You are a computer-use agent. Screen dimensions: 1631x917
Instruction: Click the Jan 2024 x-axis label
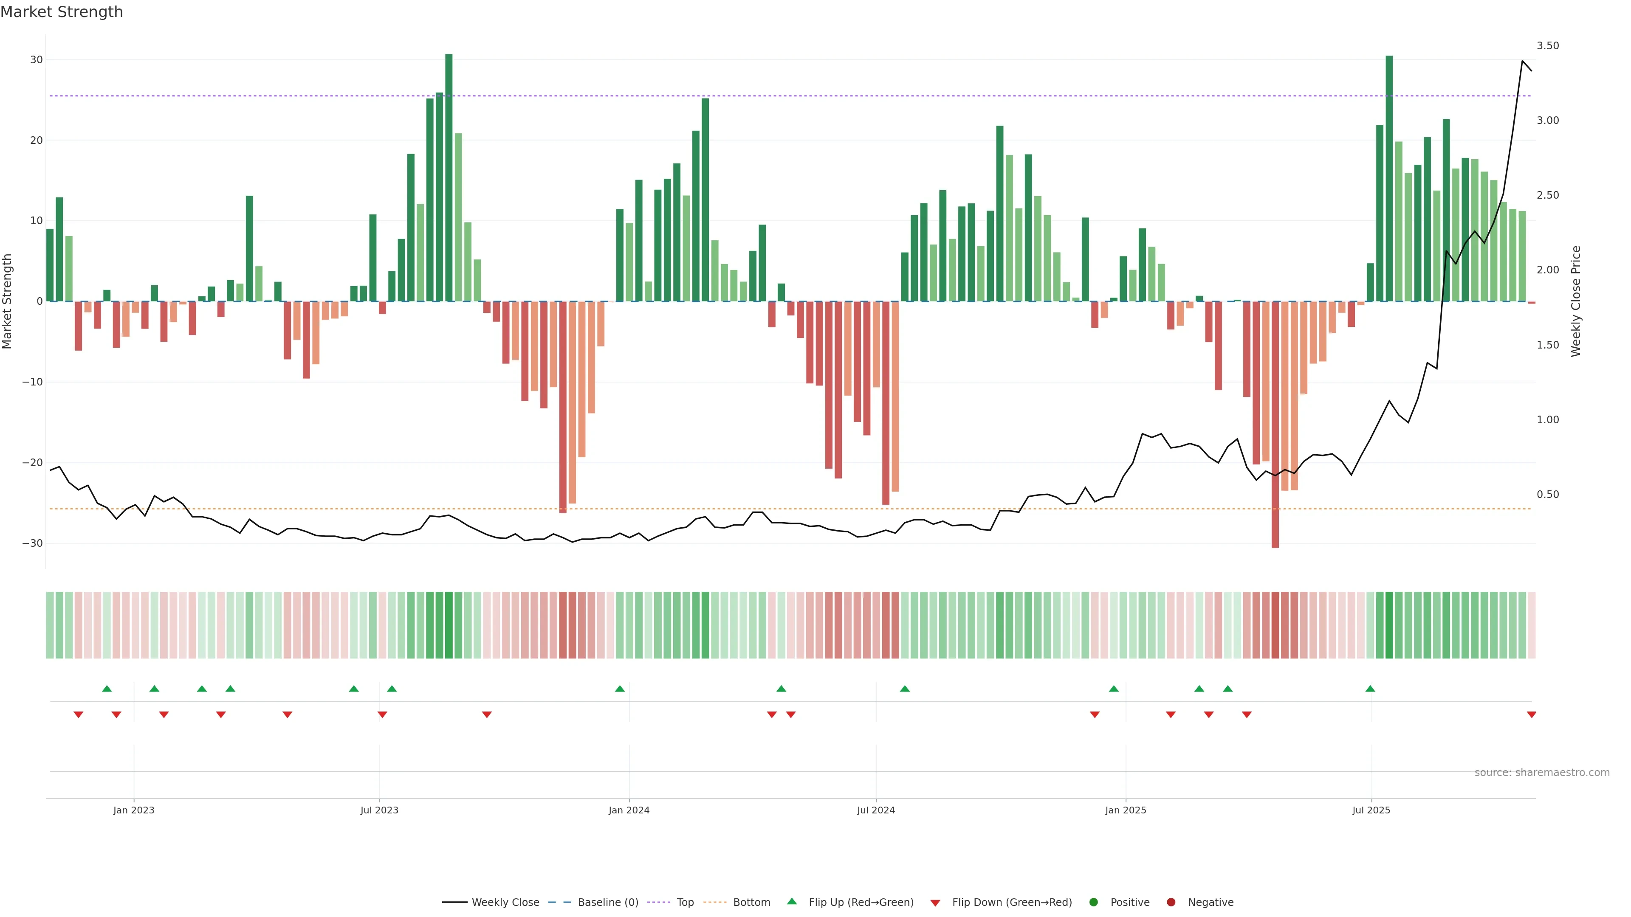(x=629, y=810)
